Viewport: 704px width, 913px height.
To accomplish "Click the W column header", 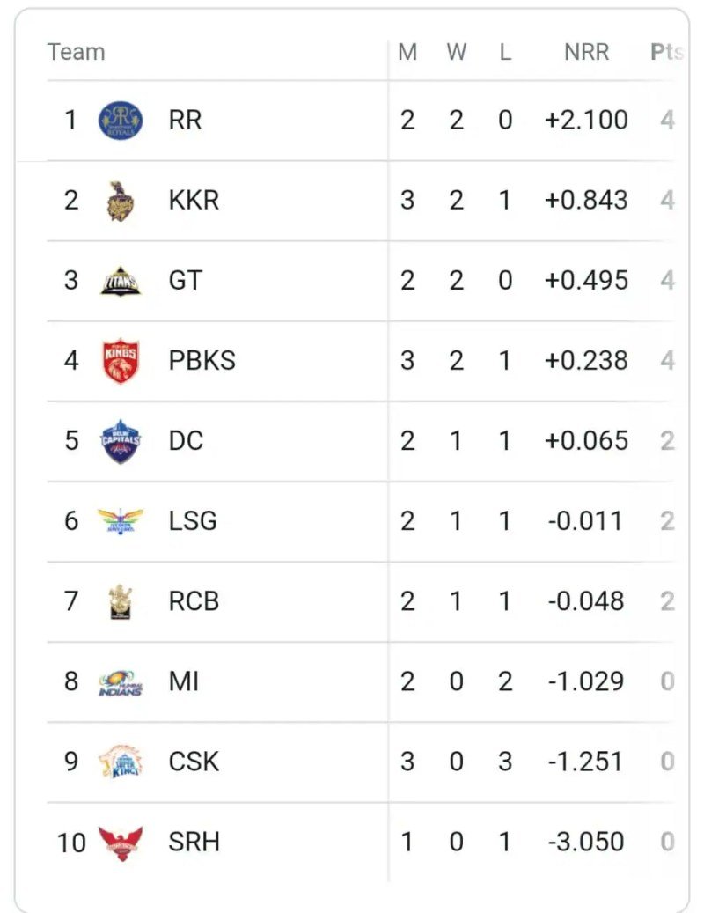I will point(456,52).
